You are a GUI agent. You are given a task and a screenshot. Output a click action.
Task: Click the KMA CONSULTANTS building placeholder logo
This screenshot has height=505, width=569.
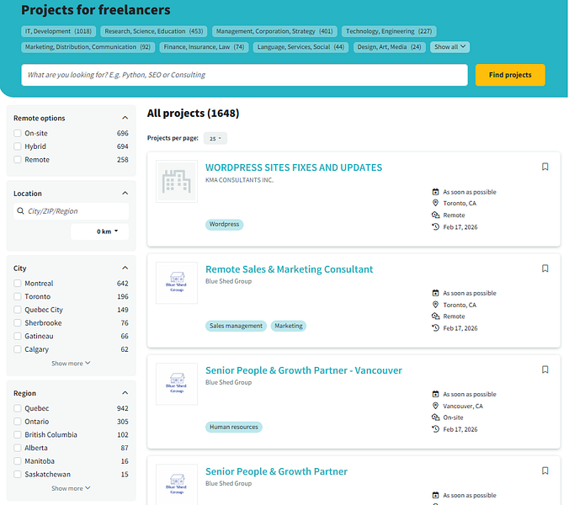pyautogui.click(x=177, y=181)
